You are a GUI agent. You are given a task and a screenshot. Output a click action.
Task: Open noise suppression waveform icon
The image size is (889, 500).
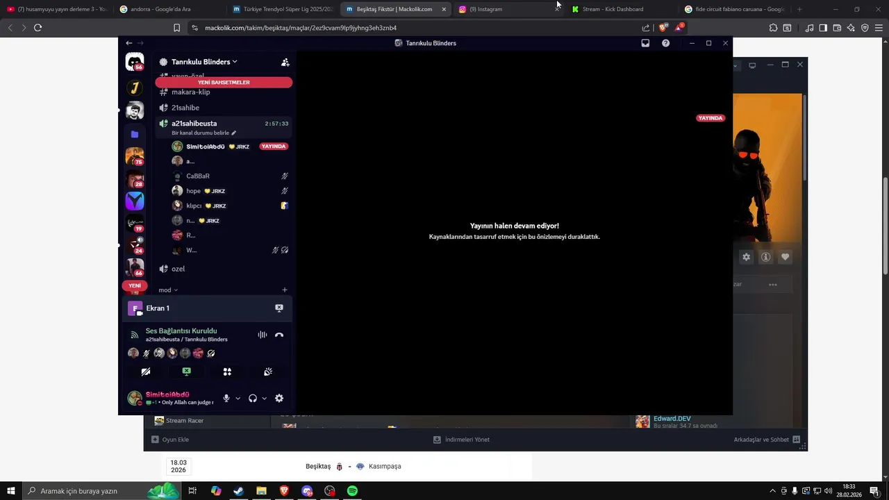coord(262,335)
